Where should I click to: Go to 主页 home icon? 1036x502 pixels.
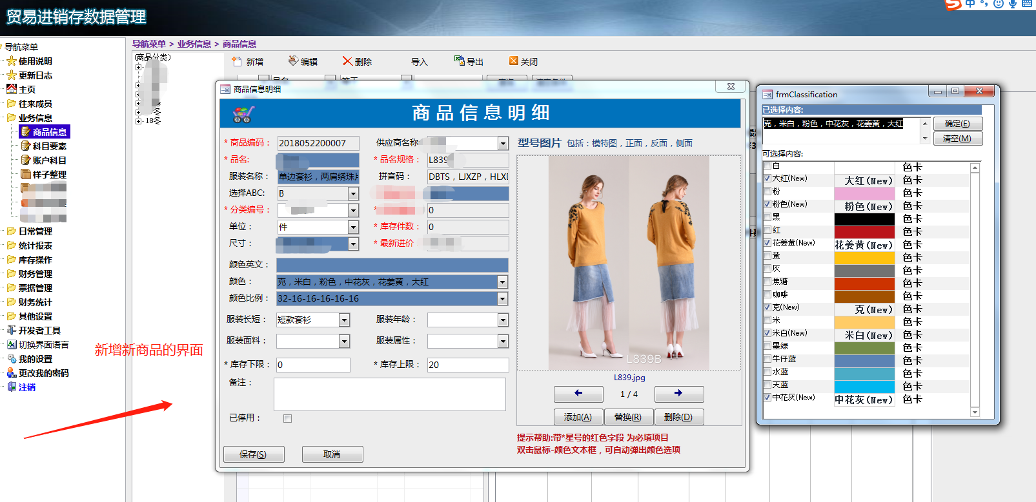[x=12, y=89]
